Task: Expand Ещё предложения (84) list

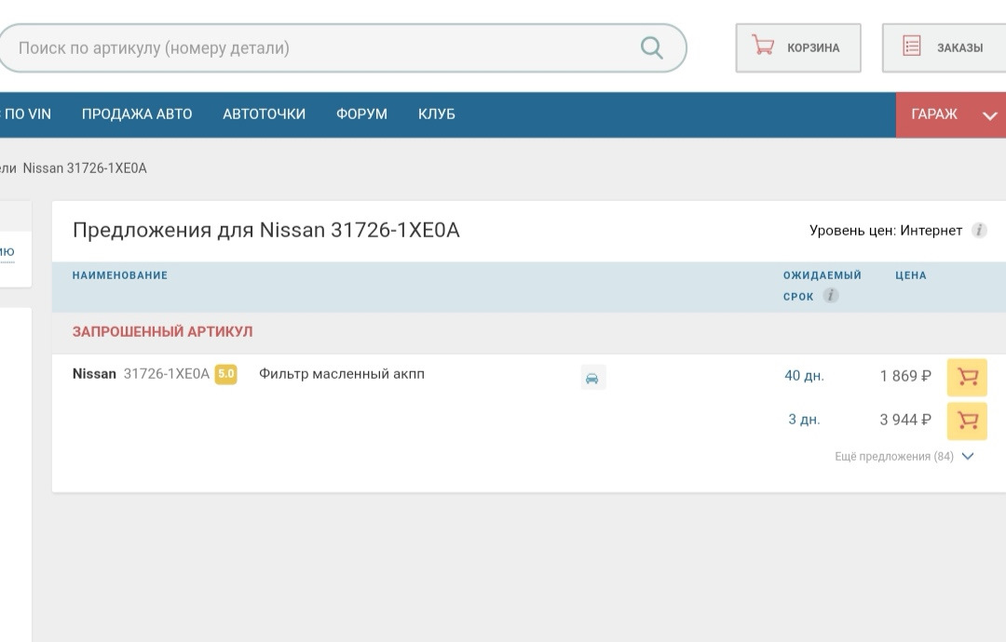Action: click(x=904, y=457)
